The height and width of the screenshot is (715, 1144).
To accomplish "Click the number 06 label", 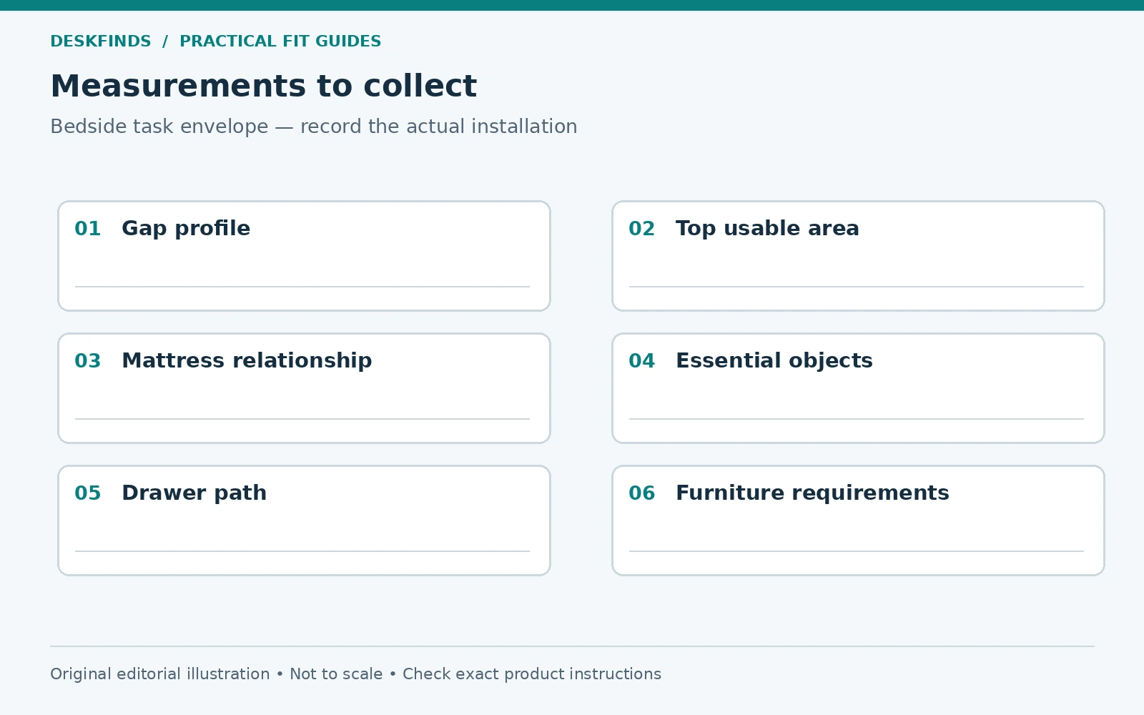I will click(x=642, y=493).
